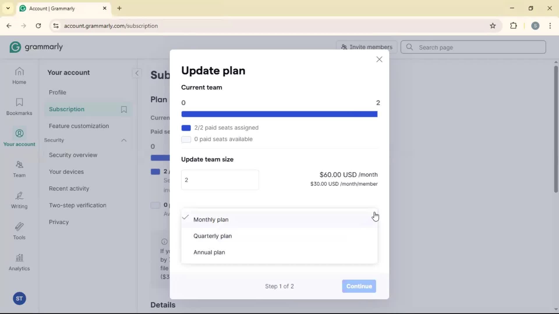Open the Bookmarks sidebar icon
Viewport: 559px width, 314px height.
click(19, 107)
